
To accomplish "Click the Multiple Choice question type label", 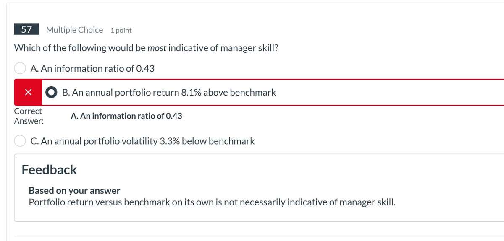I will tap(74, 30).
